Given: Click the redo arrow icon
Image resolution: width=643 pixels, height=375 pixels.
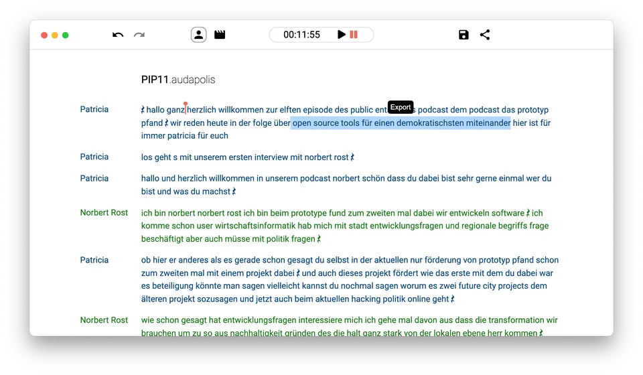Looking at the screenshot, I should click(139, 35).
